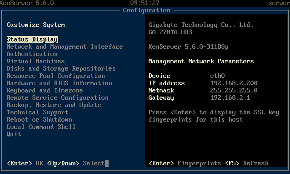The height and width of the screenshot is (174, 290).
Task: Click the netmask value 255.255.255.0
Action: tap(234, 91)
